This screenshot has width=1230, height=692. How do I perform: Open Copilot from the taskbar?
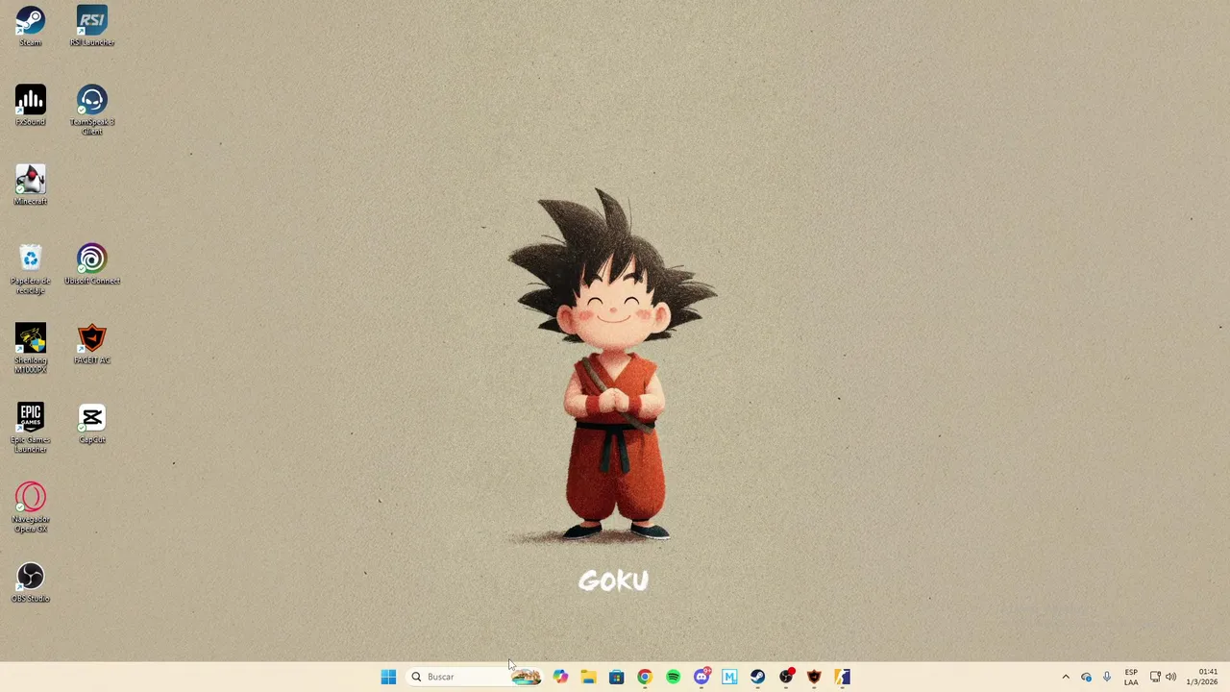coord(560,677)
